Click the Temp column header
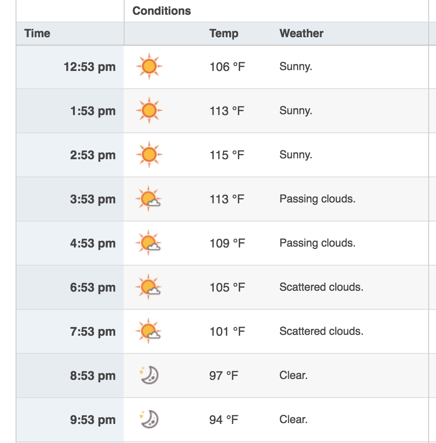This screenshot has height=443, width=436. [x=224, y=33]
